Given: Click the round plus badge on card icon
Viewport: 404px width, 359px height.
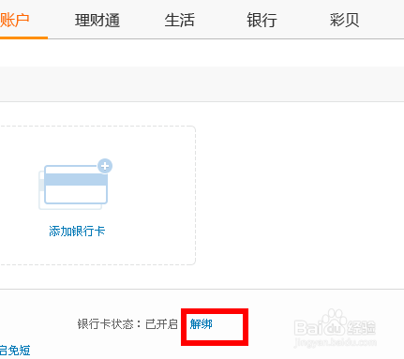Looking at the screenshot, I should [105, 166].
